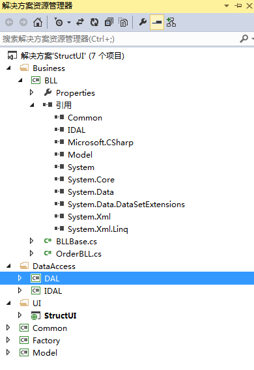Expand the OrderBLL.cs file node
This screenshot has width=254, height=370.
coord(32,253)
